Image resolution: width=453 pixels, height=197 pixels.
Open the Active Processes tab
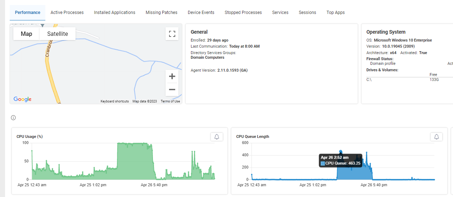67,13
